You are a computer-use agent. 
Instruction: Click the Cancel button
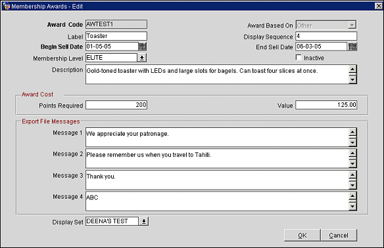click(x=339, y=236)
